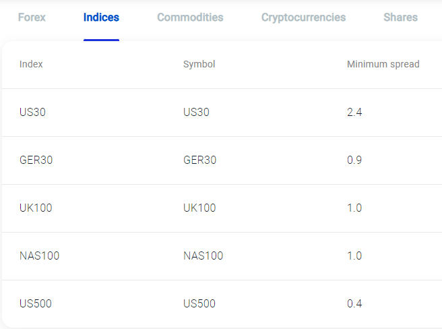Open the Commodities tab
The width and height of the screenshot is (442, 329).
coord(190,18)
